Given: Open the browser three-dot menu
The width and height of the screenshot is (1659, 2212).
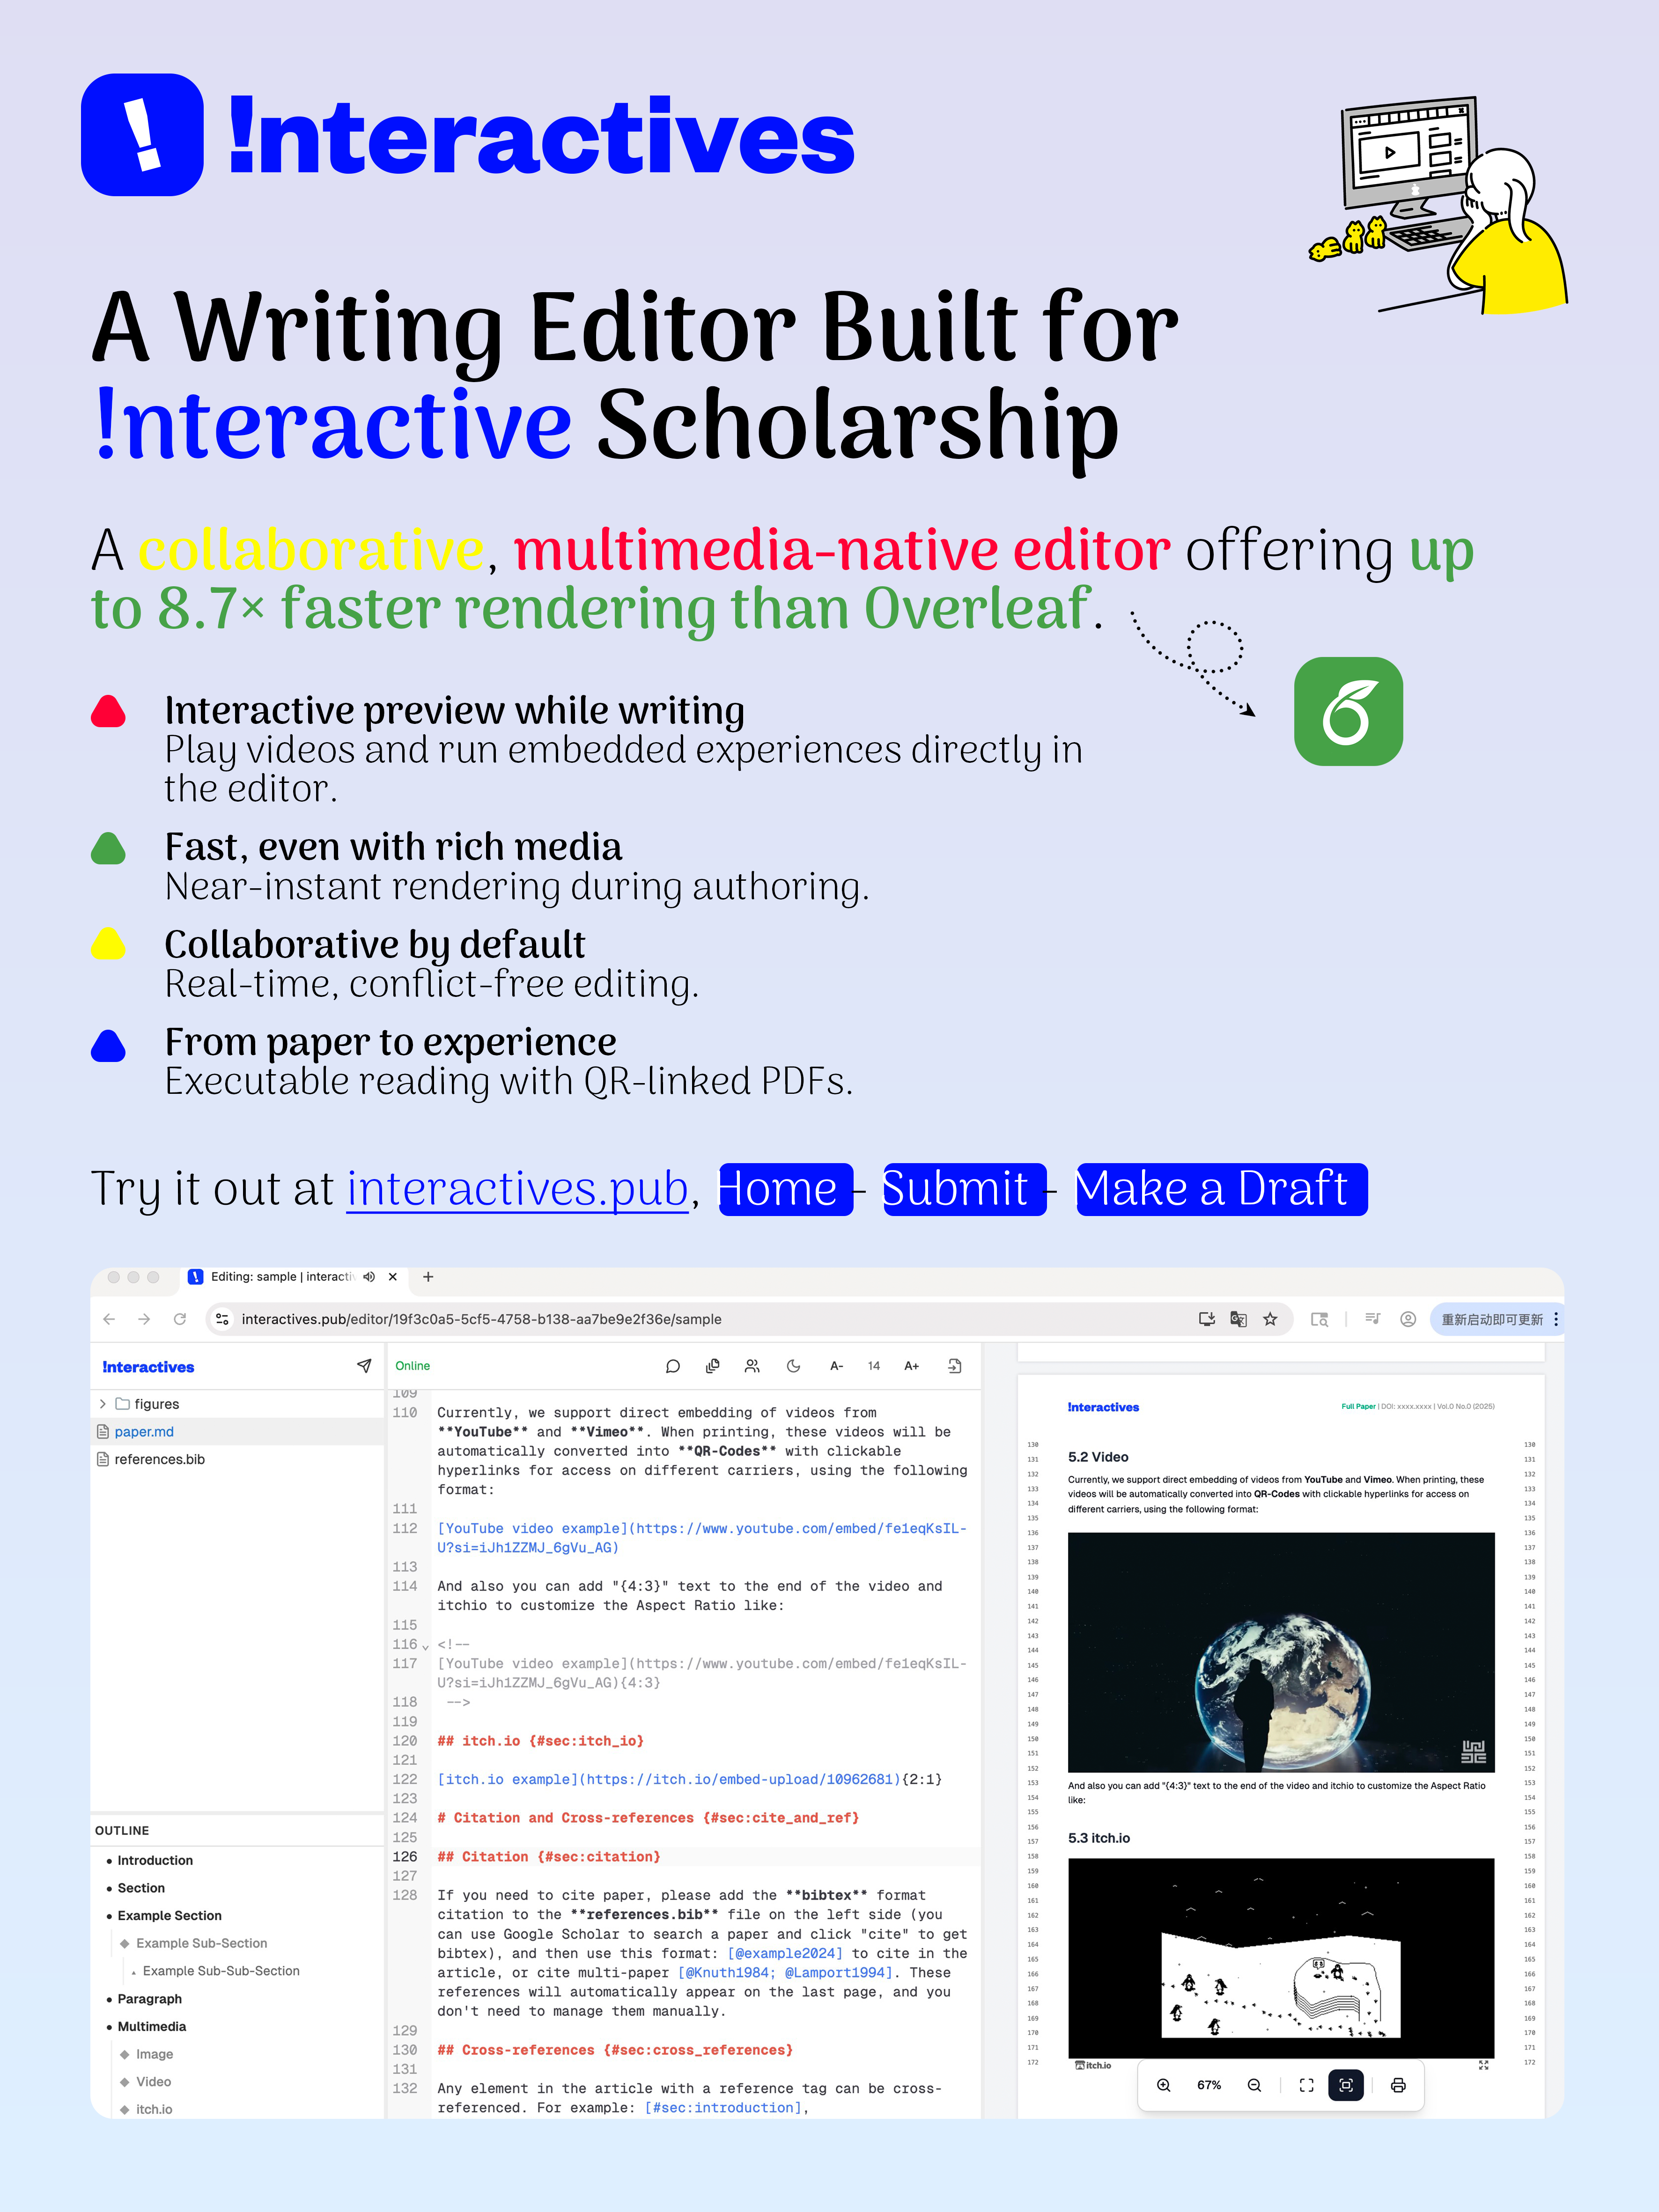Looking at the screenshot, I should 1556,1319.
